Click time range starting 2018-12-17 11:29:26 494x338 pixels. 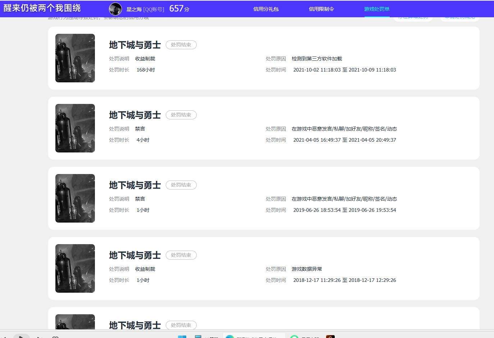(x=344, y=280)
